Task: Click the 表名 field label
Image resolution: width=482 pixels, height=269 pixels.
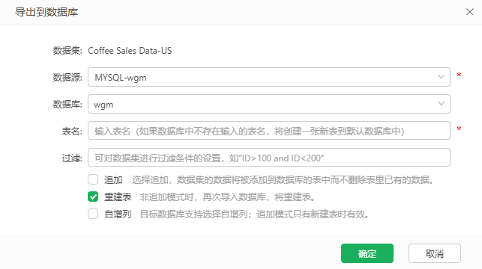Action: pos(72,132)
